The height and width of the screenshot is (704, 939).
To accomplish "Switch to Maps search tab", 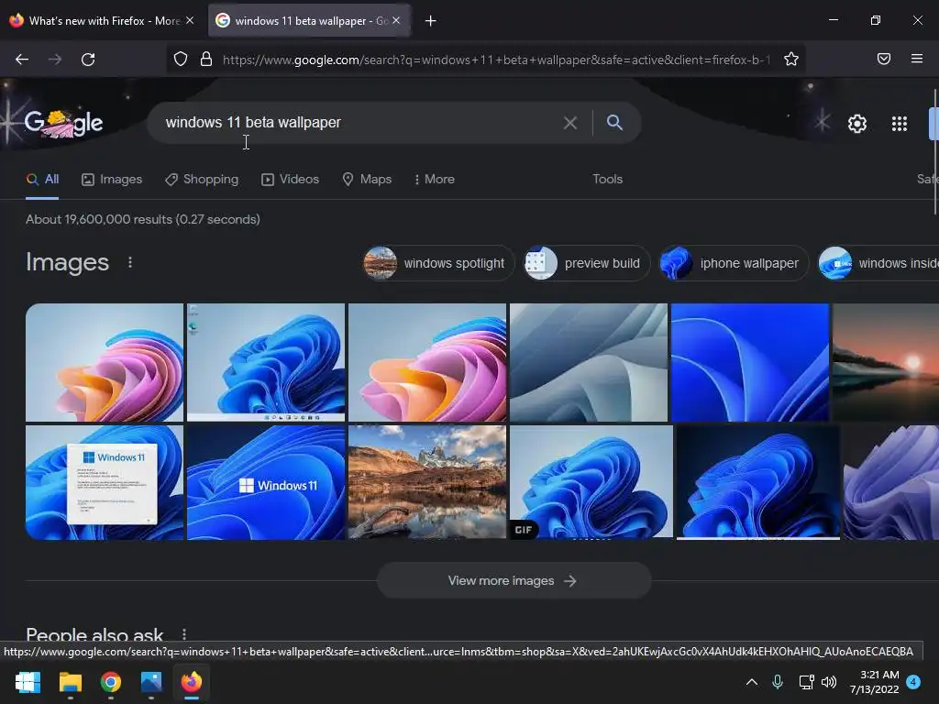I will point(367,179).
